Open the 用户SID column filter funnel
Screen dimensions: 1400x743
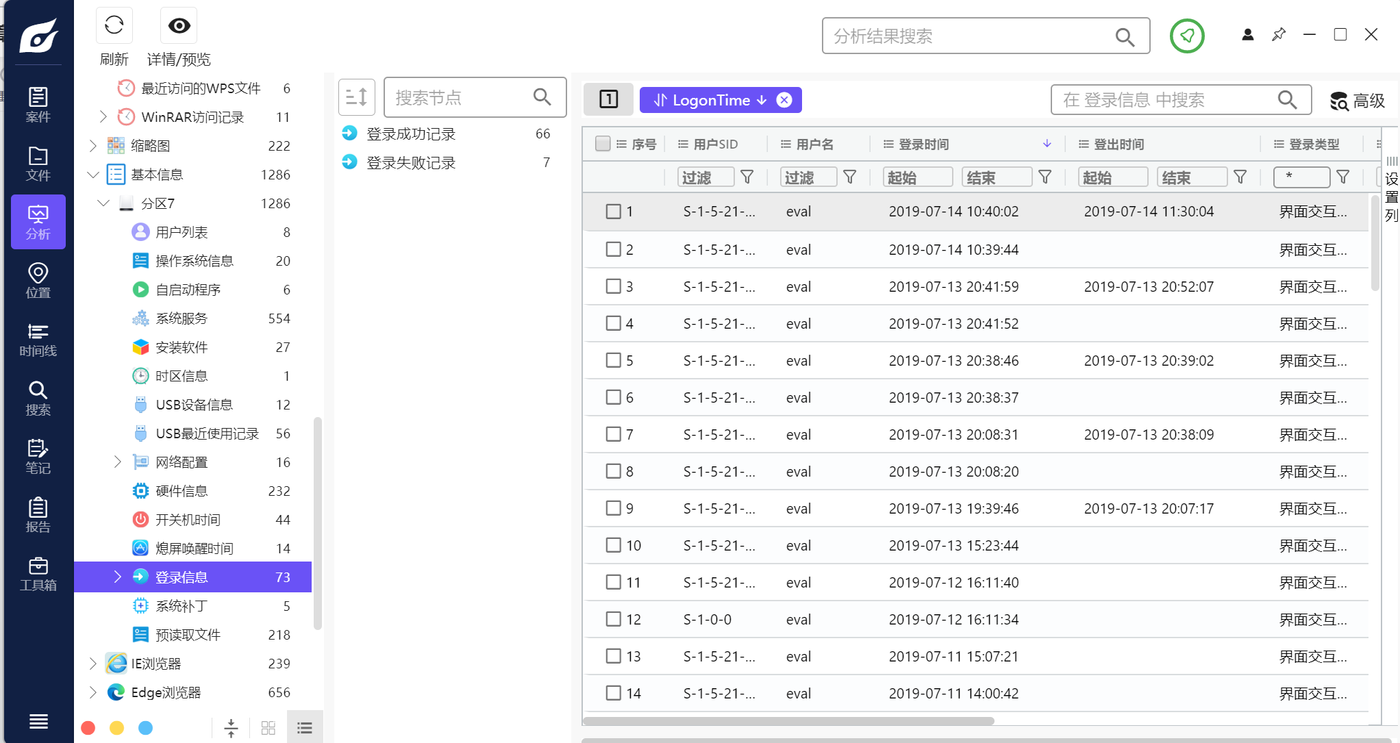pos(747,177)
